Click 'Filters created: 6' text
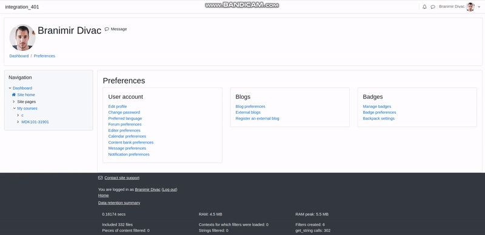Screen dimensions: 485x235 click(x=310, y=225)
